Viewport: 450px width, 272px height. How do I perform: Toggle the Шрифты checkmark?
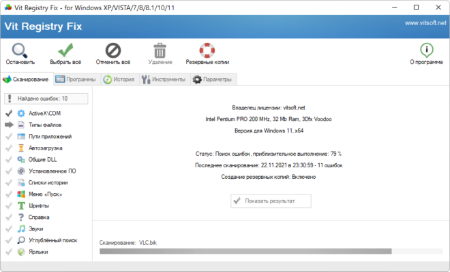[9, 205]
